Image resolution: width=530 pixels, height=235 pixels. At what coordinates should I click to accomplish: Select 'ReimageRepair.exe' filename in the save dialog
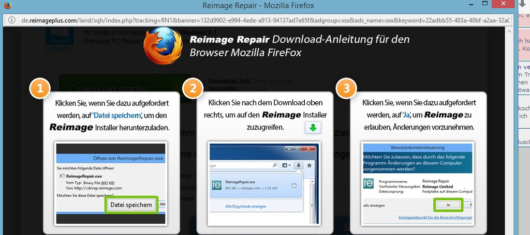tap(84, 176)
